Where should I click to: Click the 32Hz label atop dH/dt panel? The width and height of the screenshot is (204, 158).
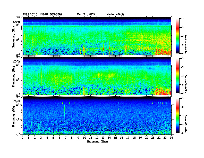coord(19,17)
